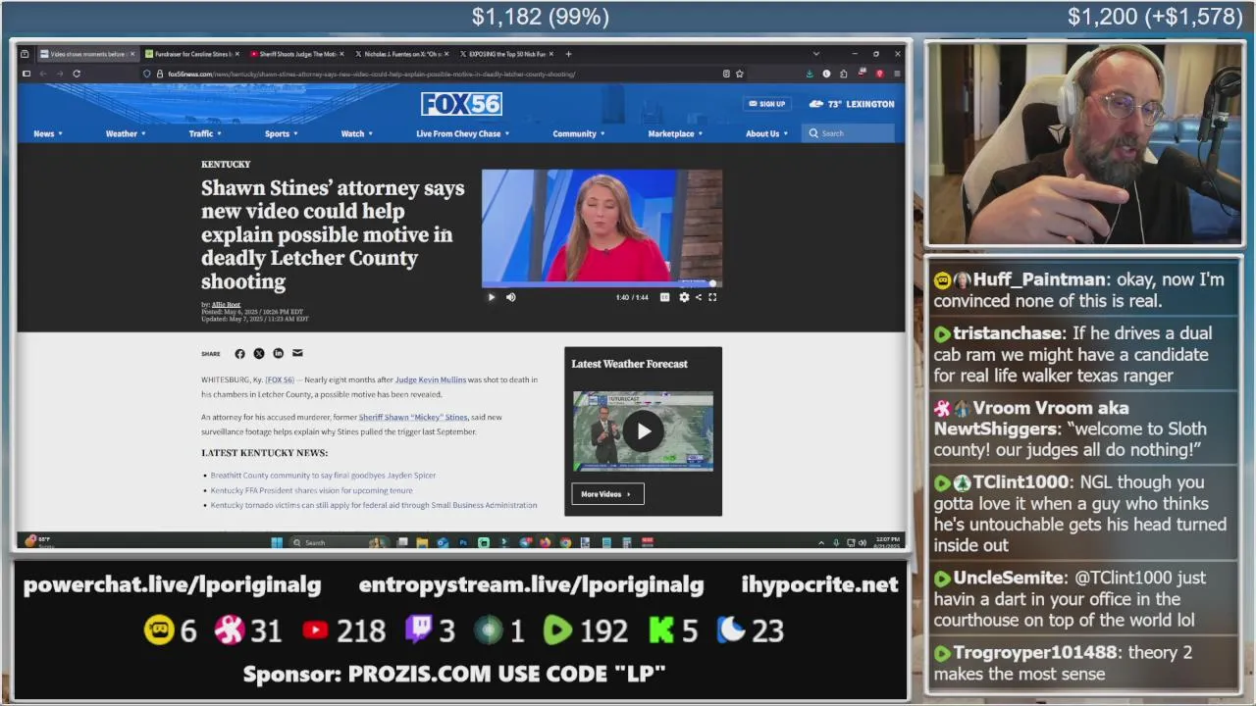Switch to EXPOSING the Top 50 tab
Image resolution: width=1256 pixels, height=706 pixels.
(506, 54)
